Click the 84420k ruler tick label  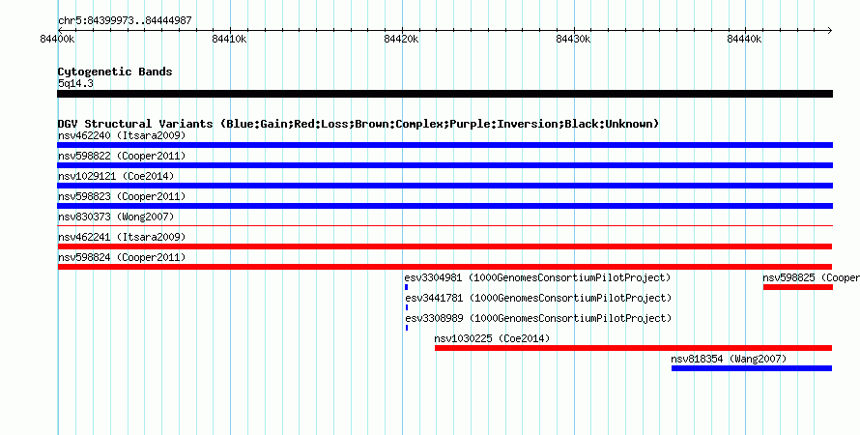[401, 39]
